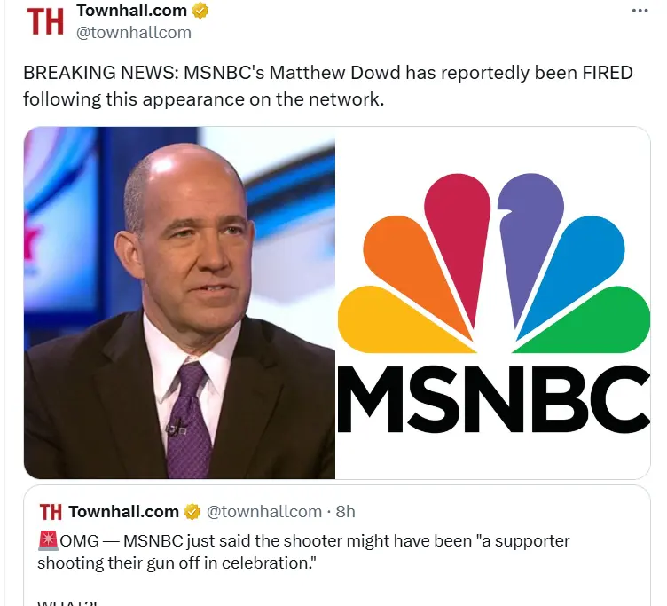667x606 pixels.
Task: Click the purple tie in the photo
Action: pyautogui.click(x=190, y=419)
